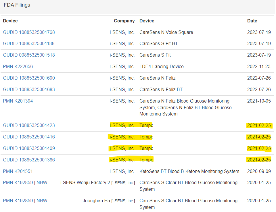Open the GUDID 10885325001386 link
Screen dimensions: 276x212
(29, 160)
